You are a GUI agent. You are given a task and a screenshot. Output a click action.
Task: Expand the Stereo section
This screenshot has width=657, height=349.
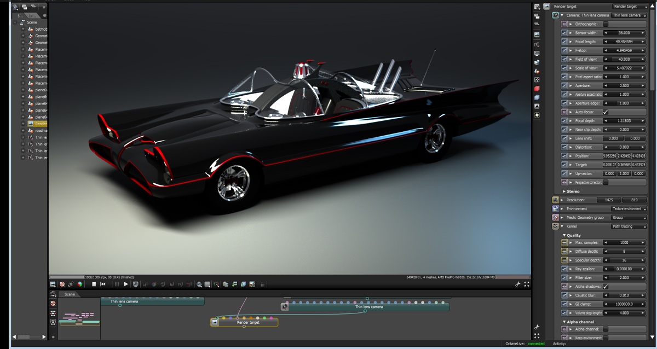coord(564,191)
